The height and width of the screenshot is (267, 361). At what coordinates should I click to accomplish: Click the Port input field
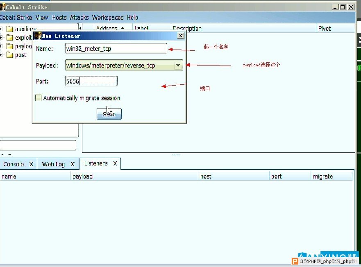click(91, 81)
